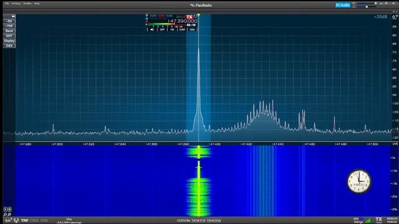Click the second band zoom square button

[x=9, y=210]
